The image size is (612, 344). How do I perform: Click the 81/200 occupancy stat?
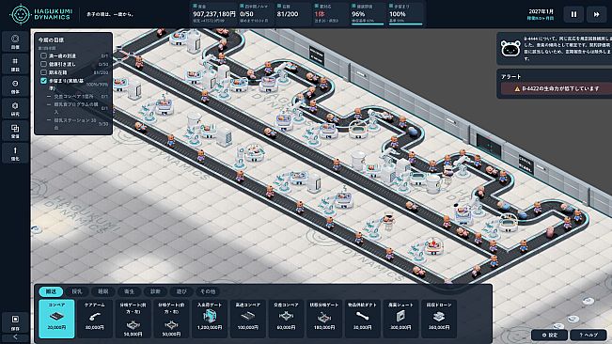tap(288, 14)
